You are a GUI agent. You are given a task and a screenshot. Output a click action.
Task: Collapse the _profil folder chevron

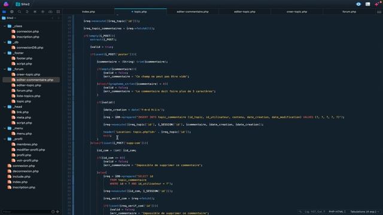click(x=5, y=139)
